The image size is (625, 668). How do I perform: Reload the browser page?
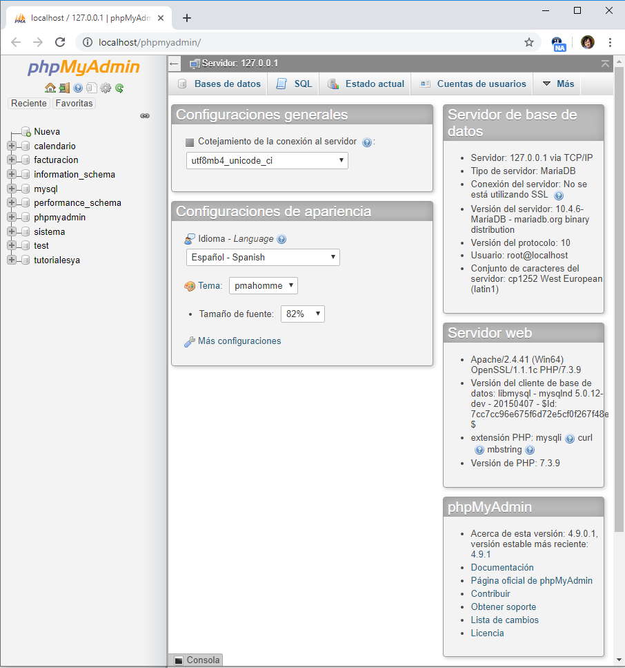[x=60, y=42]
